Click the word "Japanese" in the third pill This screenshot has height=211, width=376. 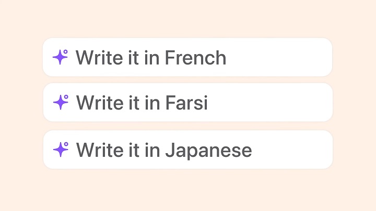pyautogui.click(x=208, y=150)
